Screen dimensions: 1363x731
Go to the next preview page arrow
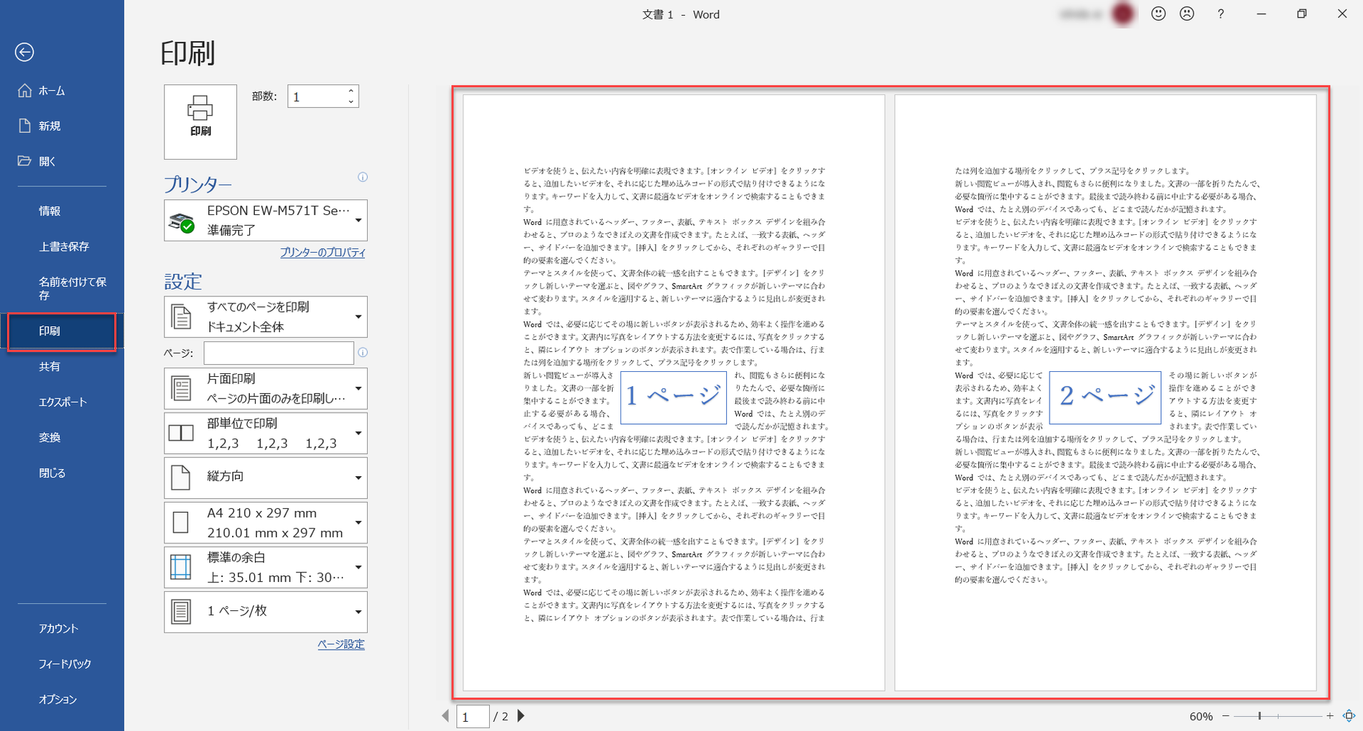click(x=521, y=716)
